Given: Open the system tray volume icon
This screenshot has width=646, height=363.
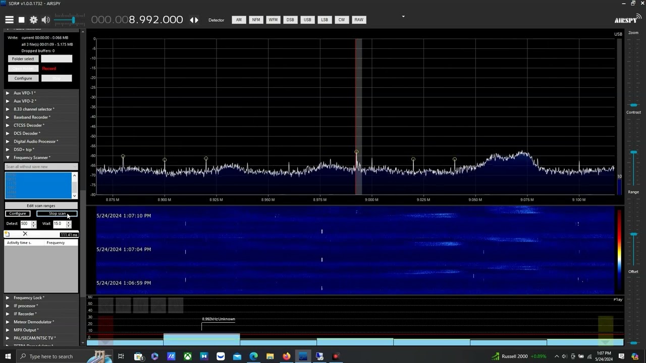Looking at the screenshot, I should (564, 356).
